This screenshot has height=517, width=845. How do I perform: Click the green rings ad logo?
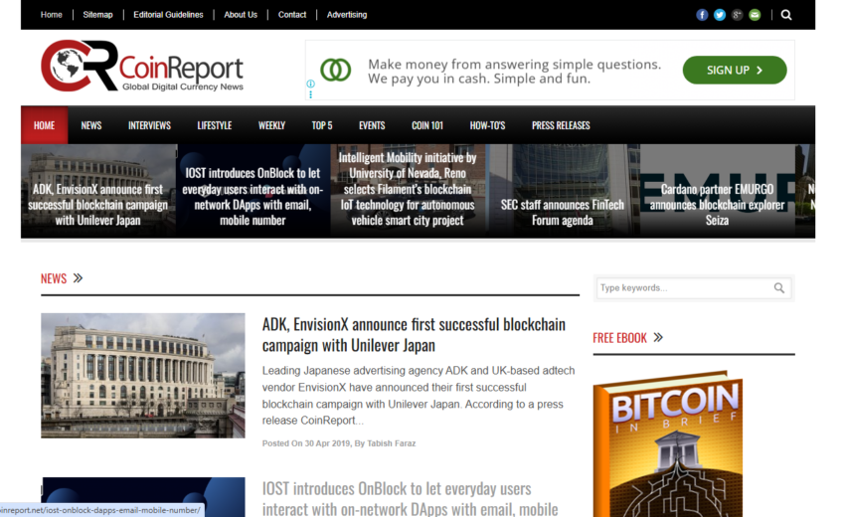336,70
